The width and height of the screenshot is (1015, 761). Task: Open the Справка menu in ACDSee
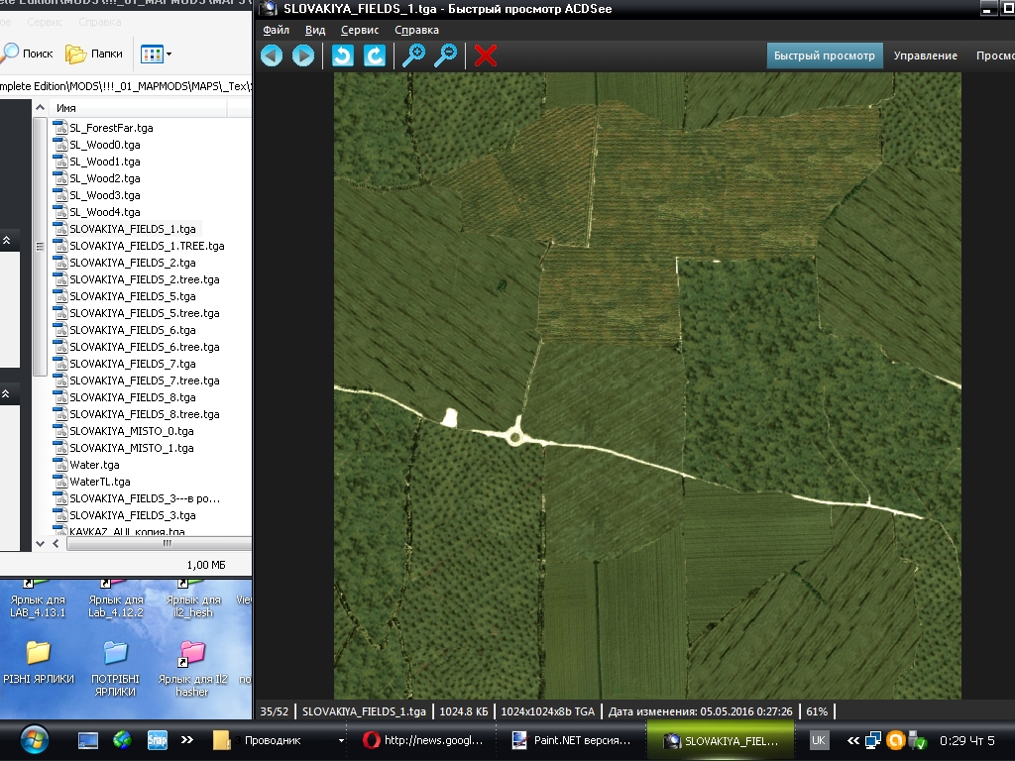pyautogui.click(x=417, y=30)
